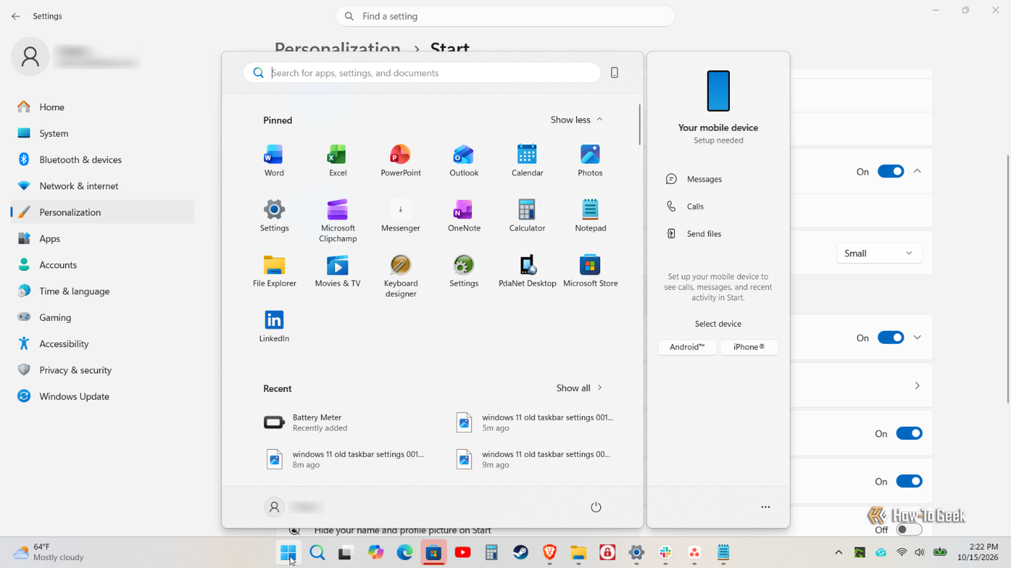The width and height of the screenshot is (1011, 568).
Task: Open the Outlook pinned app
Action: tap(463, 160)
